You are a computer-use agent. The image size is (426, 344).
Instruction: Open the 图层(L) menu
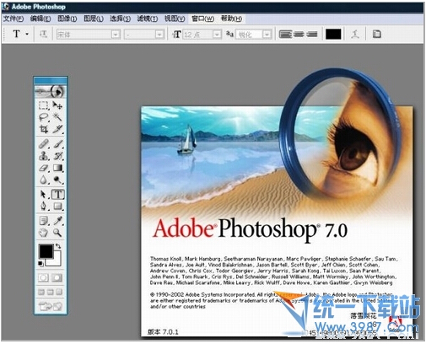click(94, 19)
